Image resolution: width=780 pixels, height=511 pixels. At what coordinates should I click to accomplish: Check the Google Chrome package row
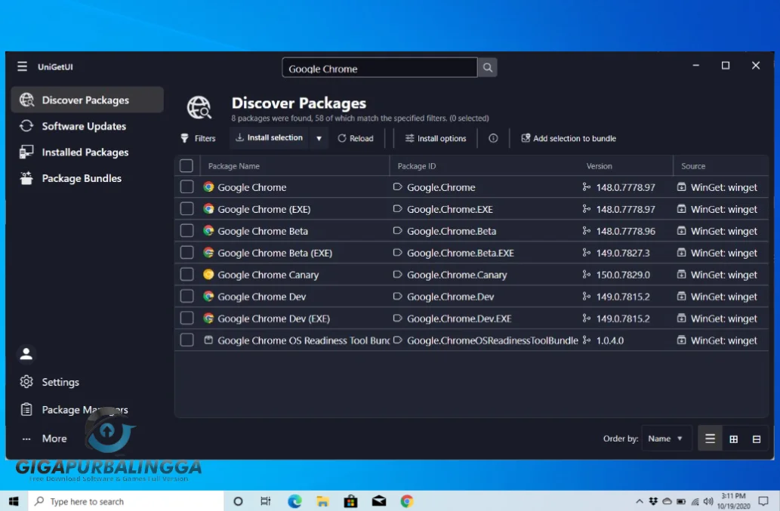(187, 187)
